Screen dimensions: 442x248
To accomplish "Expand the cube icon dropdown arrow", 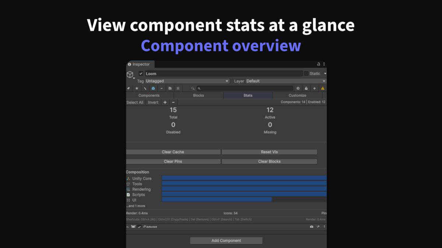I will [134, 78].
